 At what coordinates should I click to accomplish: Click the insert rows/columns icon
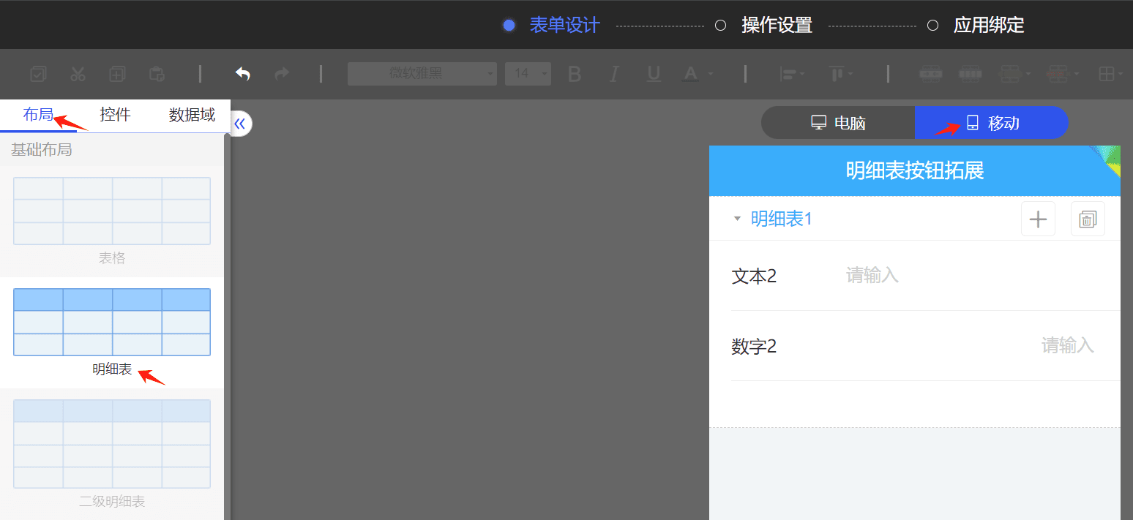tap(1011, 74)
